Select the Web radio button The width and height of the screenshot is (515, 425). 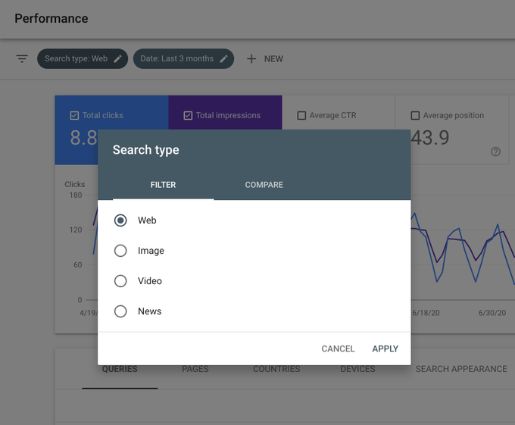pos(120,220)
